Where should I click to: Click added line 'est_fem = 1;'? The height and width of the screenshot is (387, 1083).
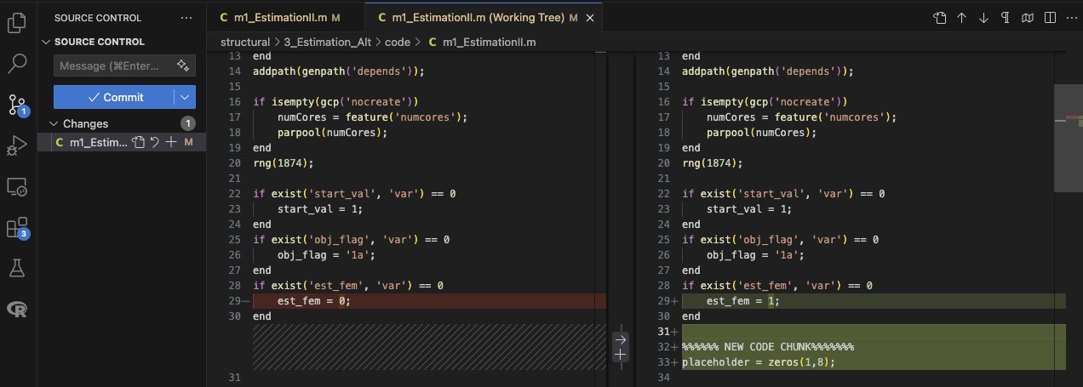(x=743, y=301)
